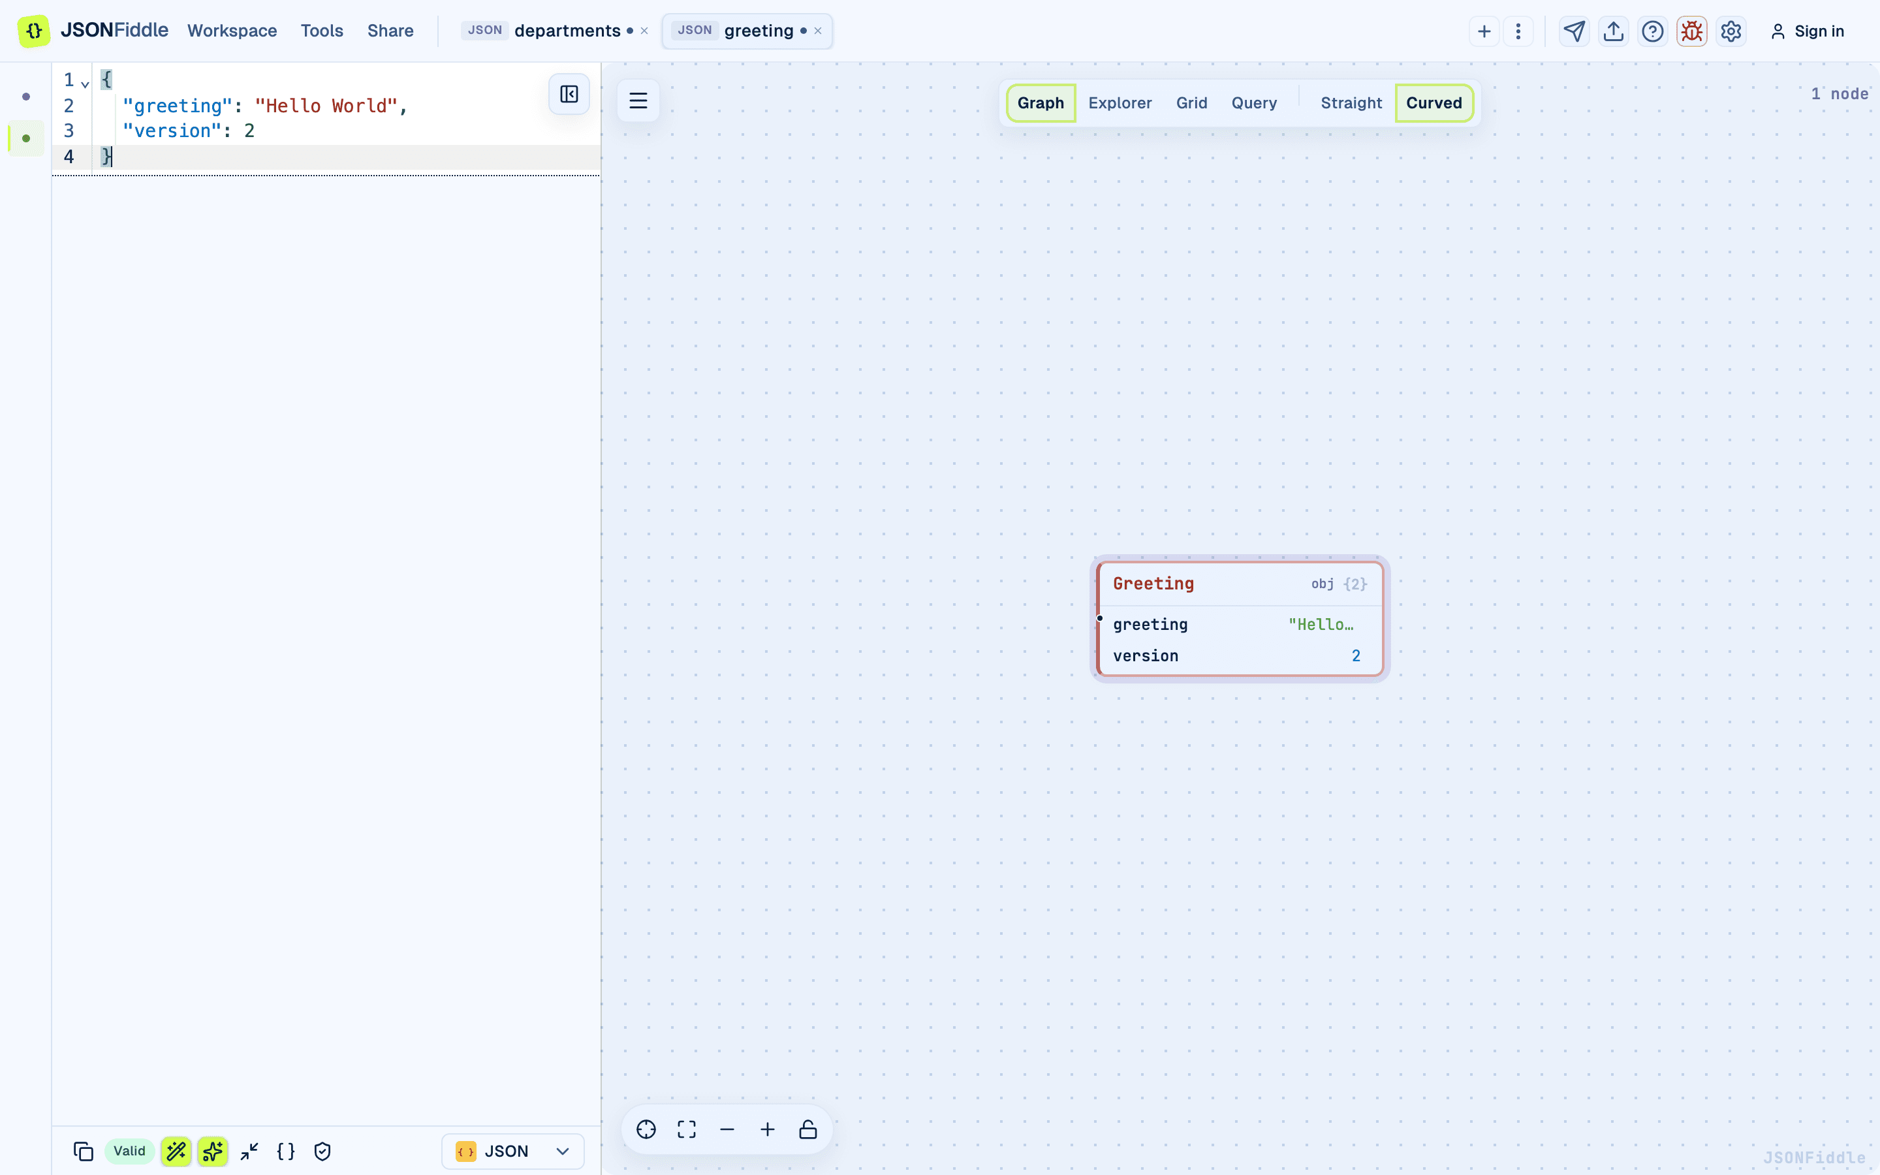Click the fit-to-screen icon
Screen dimensions: 1880x1175
click(687, 1129)
